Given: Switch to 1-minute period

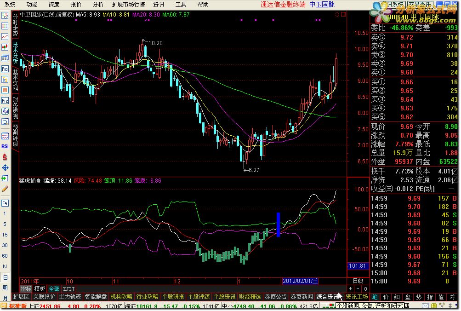Looking at the screenshot, I should pyautogui.click(x=5, y=213).
